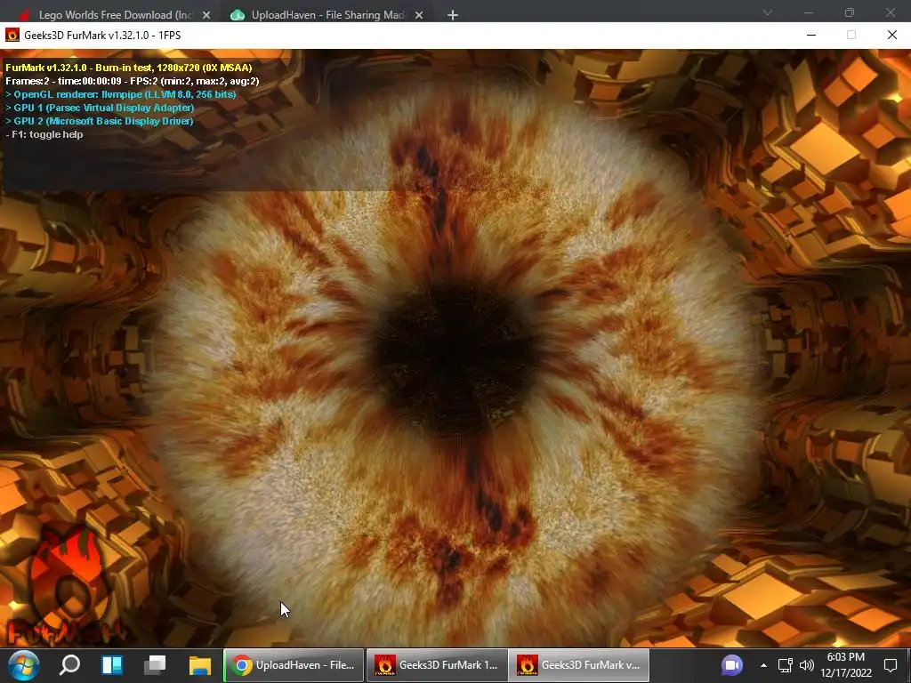The height and width of the screenshot is (683, 911).
Task: Switch to UploadHaven Chrome taskbar button
Action: [x=294, y=665]
